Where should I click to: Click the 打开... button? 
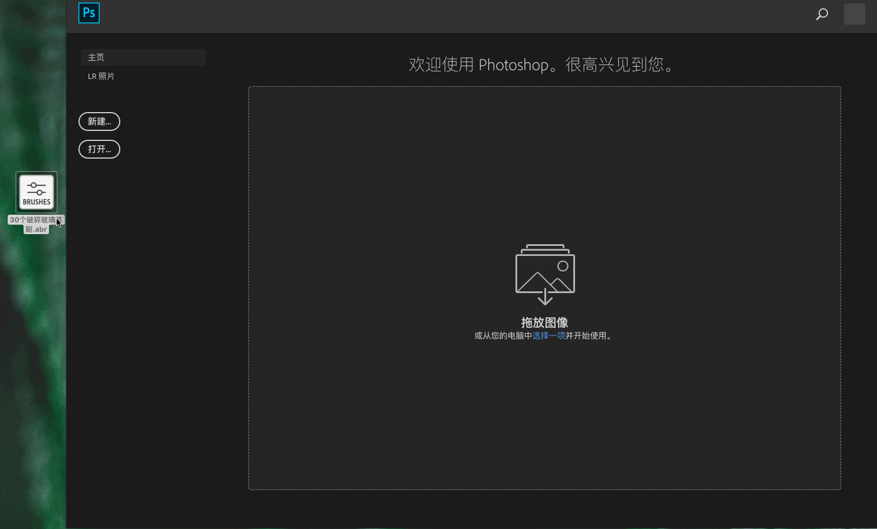[99, 149]
